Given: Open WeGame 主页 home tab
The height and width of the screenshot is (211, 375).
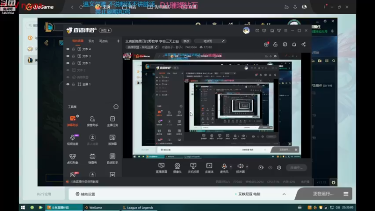Looking at the screenshot, I should pos(103,7).
